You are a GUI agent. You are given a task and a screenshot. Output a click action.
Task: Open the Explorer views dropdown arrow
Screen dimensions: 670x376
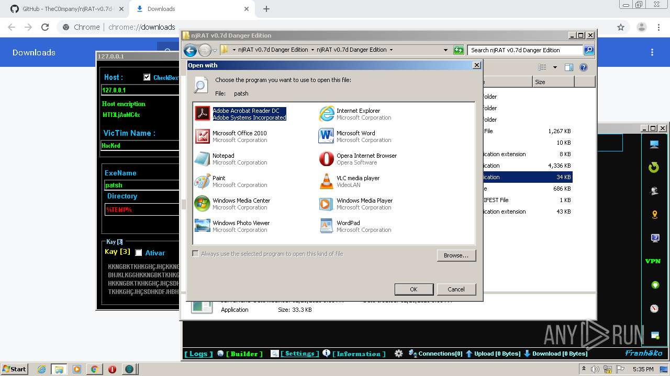[555, 67]
